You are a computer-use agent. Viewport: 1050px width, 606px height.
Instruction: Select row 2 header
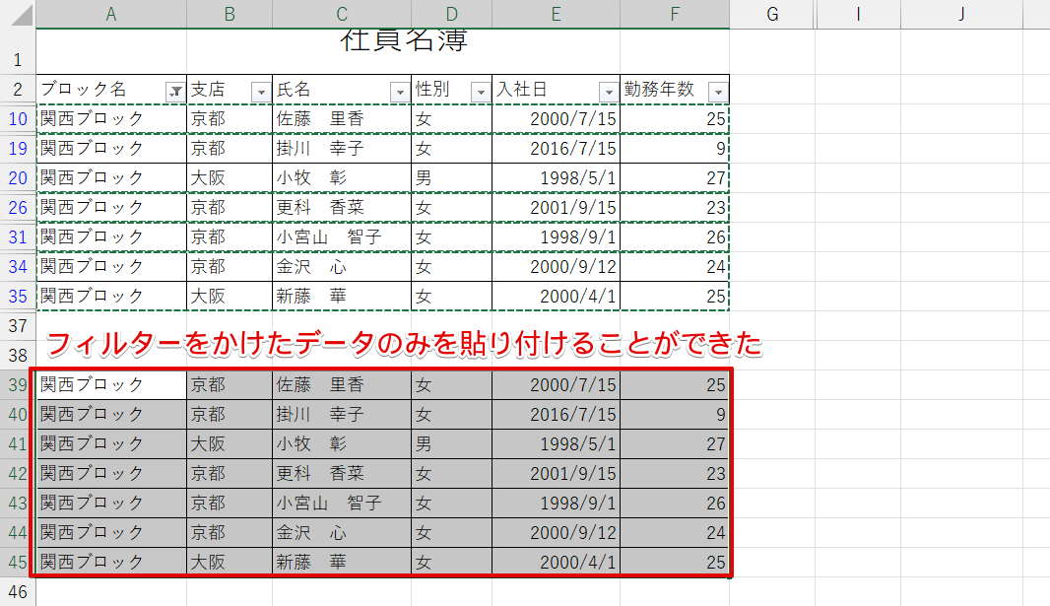coord(18,89)
